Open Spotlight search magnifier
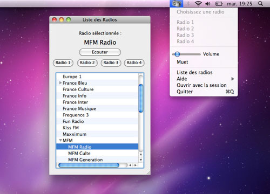 pyautogui.click(x=260, y=4)
